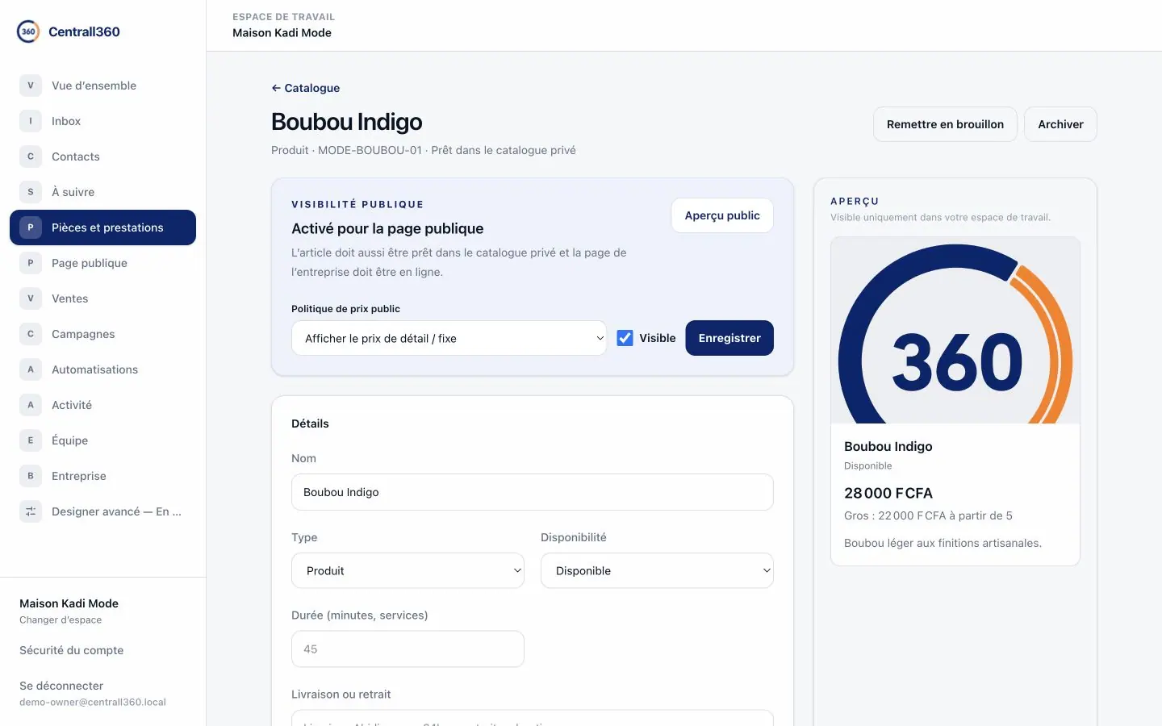This screenshot has height=726, width=1162.
Task: Click the P badge beside Pièces et prestations
Action: 31,227
